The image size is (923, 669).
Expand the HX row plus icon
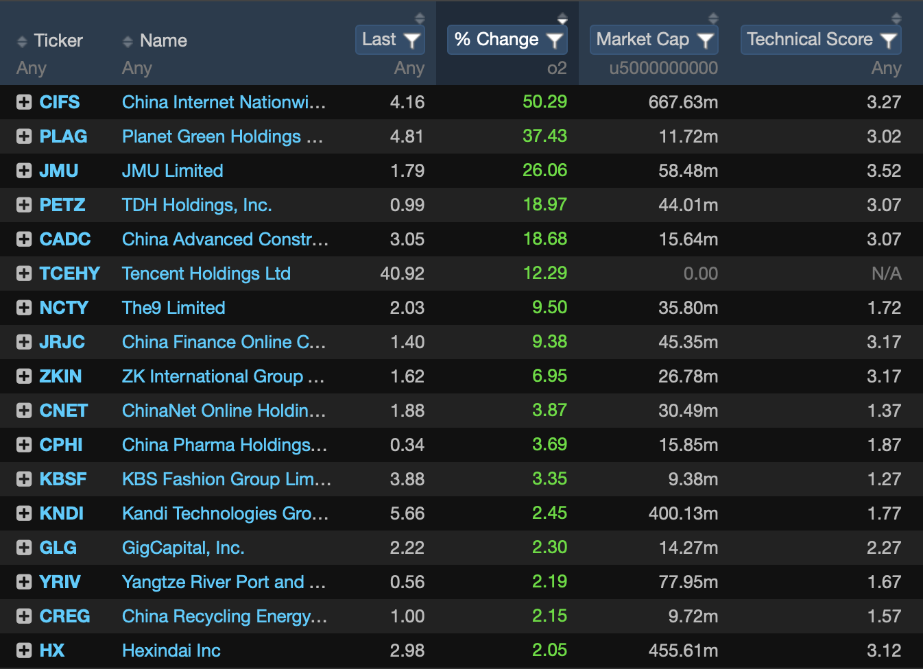click(x=24, y=650)
